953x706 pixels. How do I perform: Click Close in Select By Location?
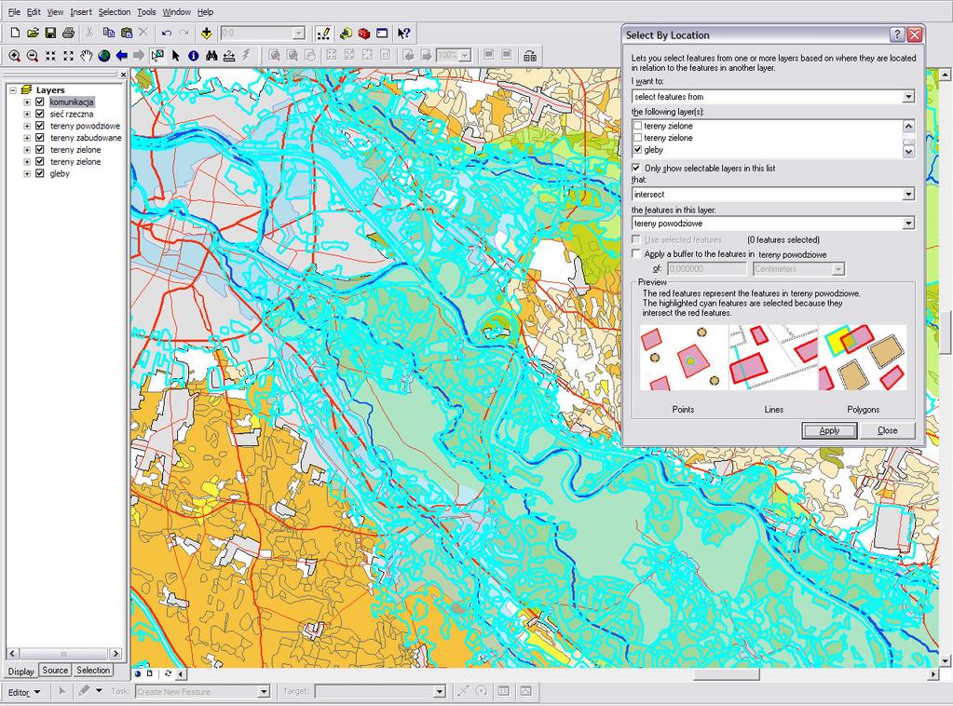pos(888,430)
